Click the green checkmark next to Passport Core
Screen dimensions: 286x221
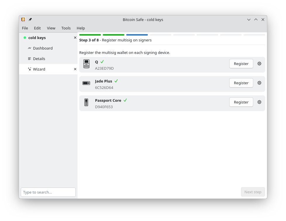point(125,100)
